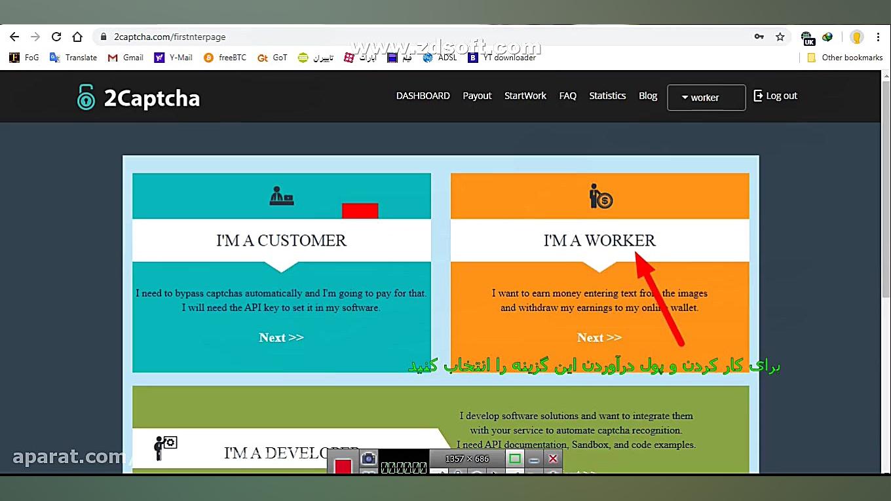This screenshot has height=501, width=891.
Task: Open the browser home page icon
Action: (77, 37)
